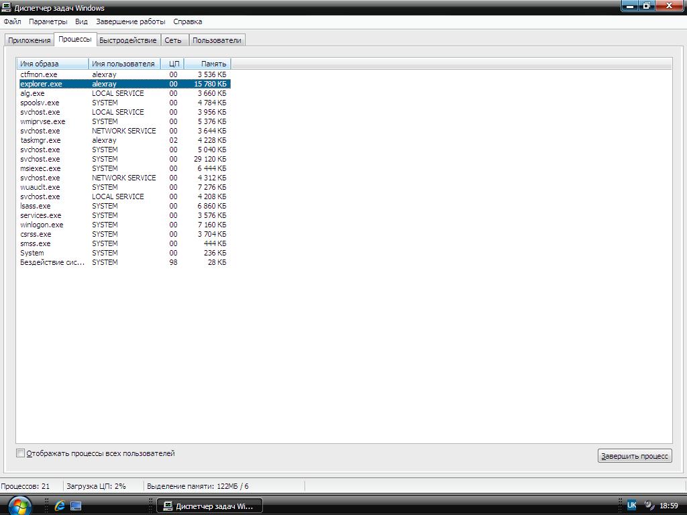687x515 pixels.
Task: Select the alg.exe process row
Action: click(124, 93)
